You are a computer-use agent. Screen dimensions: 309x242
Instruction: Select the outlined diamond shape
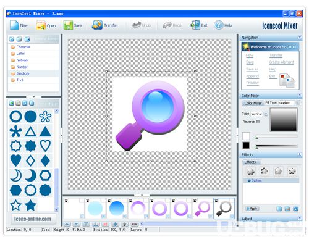(x=30, y=161)
